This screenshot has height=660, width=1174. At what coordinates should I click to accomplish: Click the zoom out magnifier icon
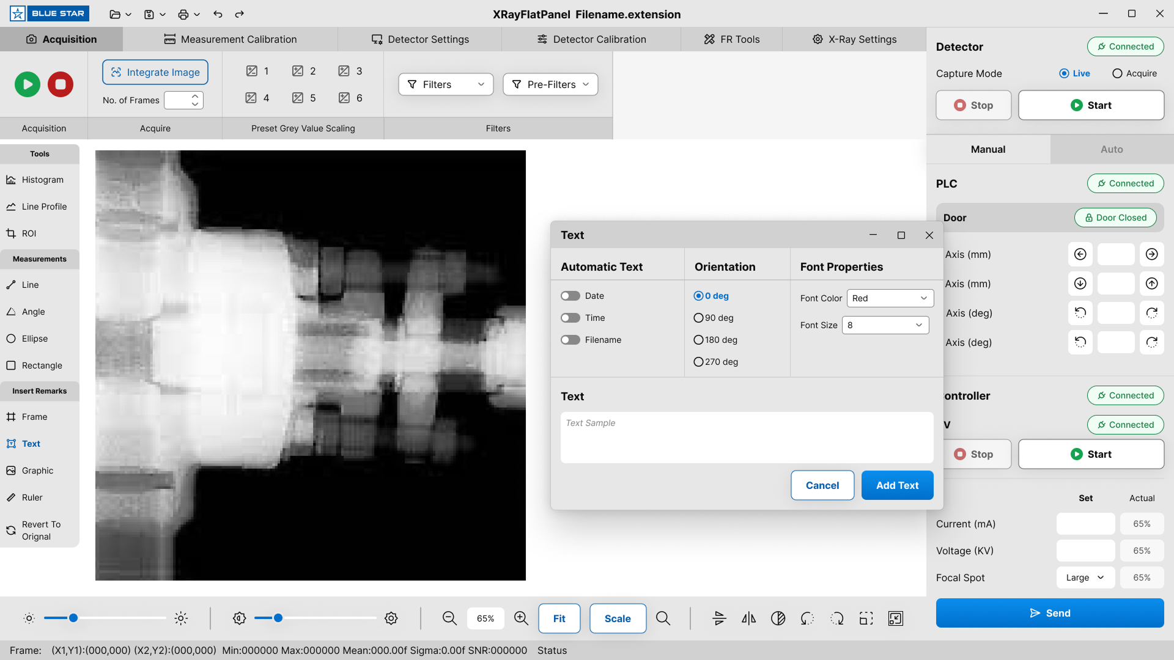[449, 618]
